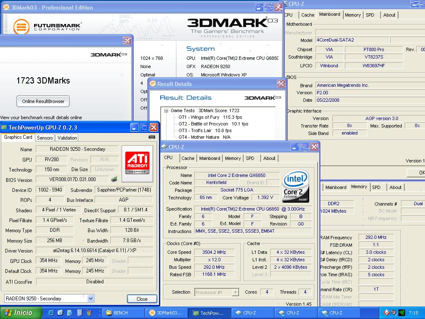The image size is (425, 319).
Task: Switch to the 3DMark03 taskbar button
Action: click(167, 313)
